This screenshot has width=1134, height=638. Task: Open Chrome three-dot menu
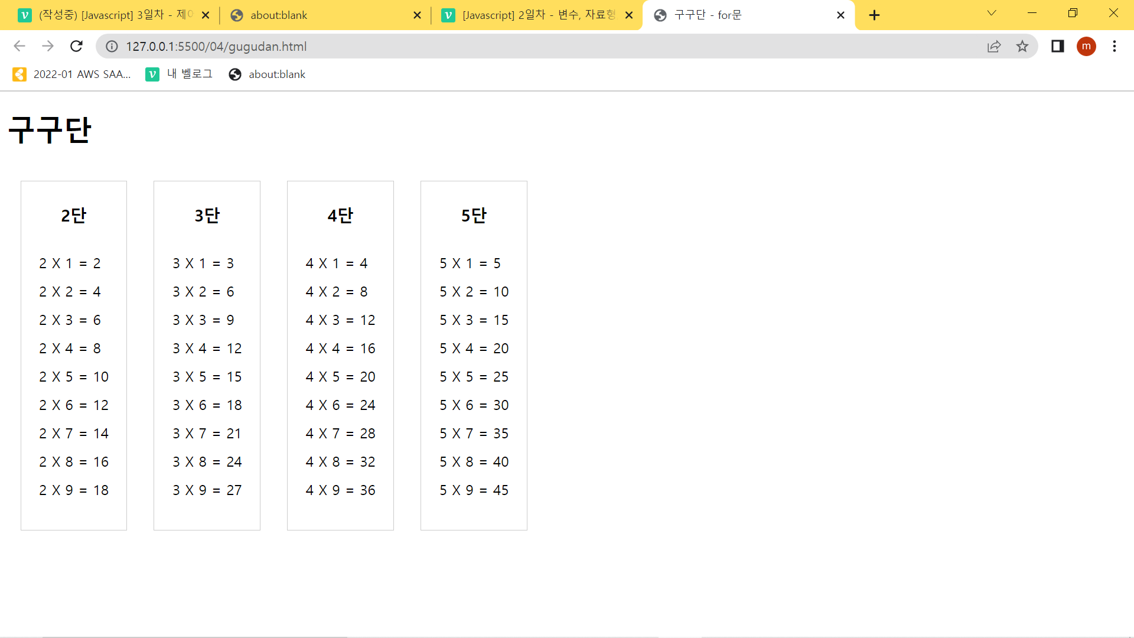coord(1115,46)
